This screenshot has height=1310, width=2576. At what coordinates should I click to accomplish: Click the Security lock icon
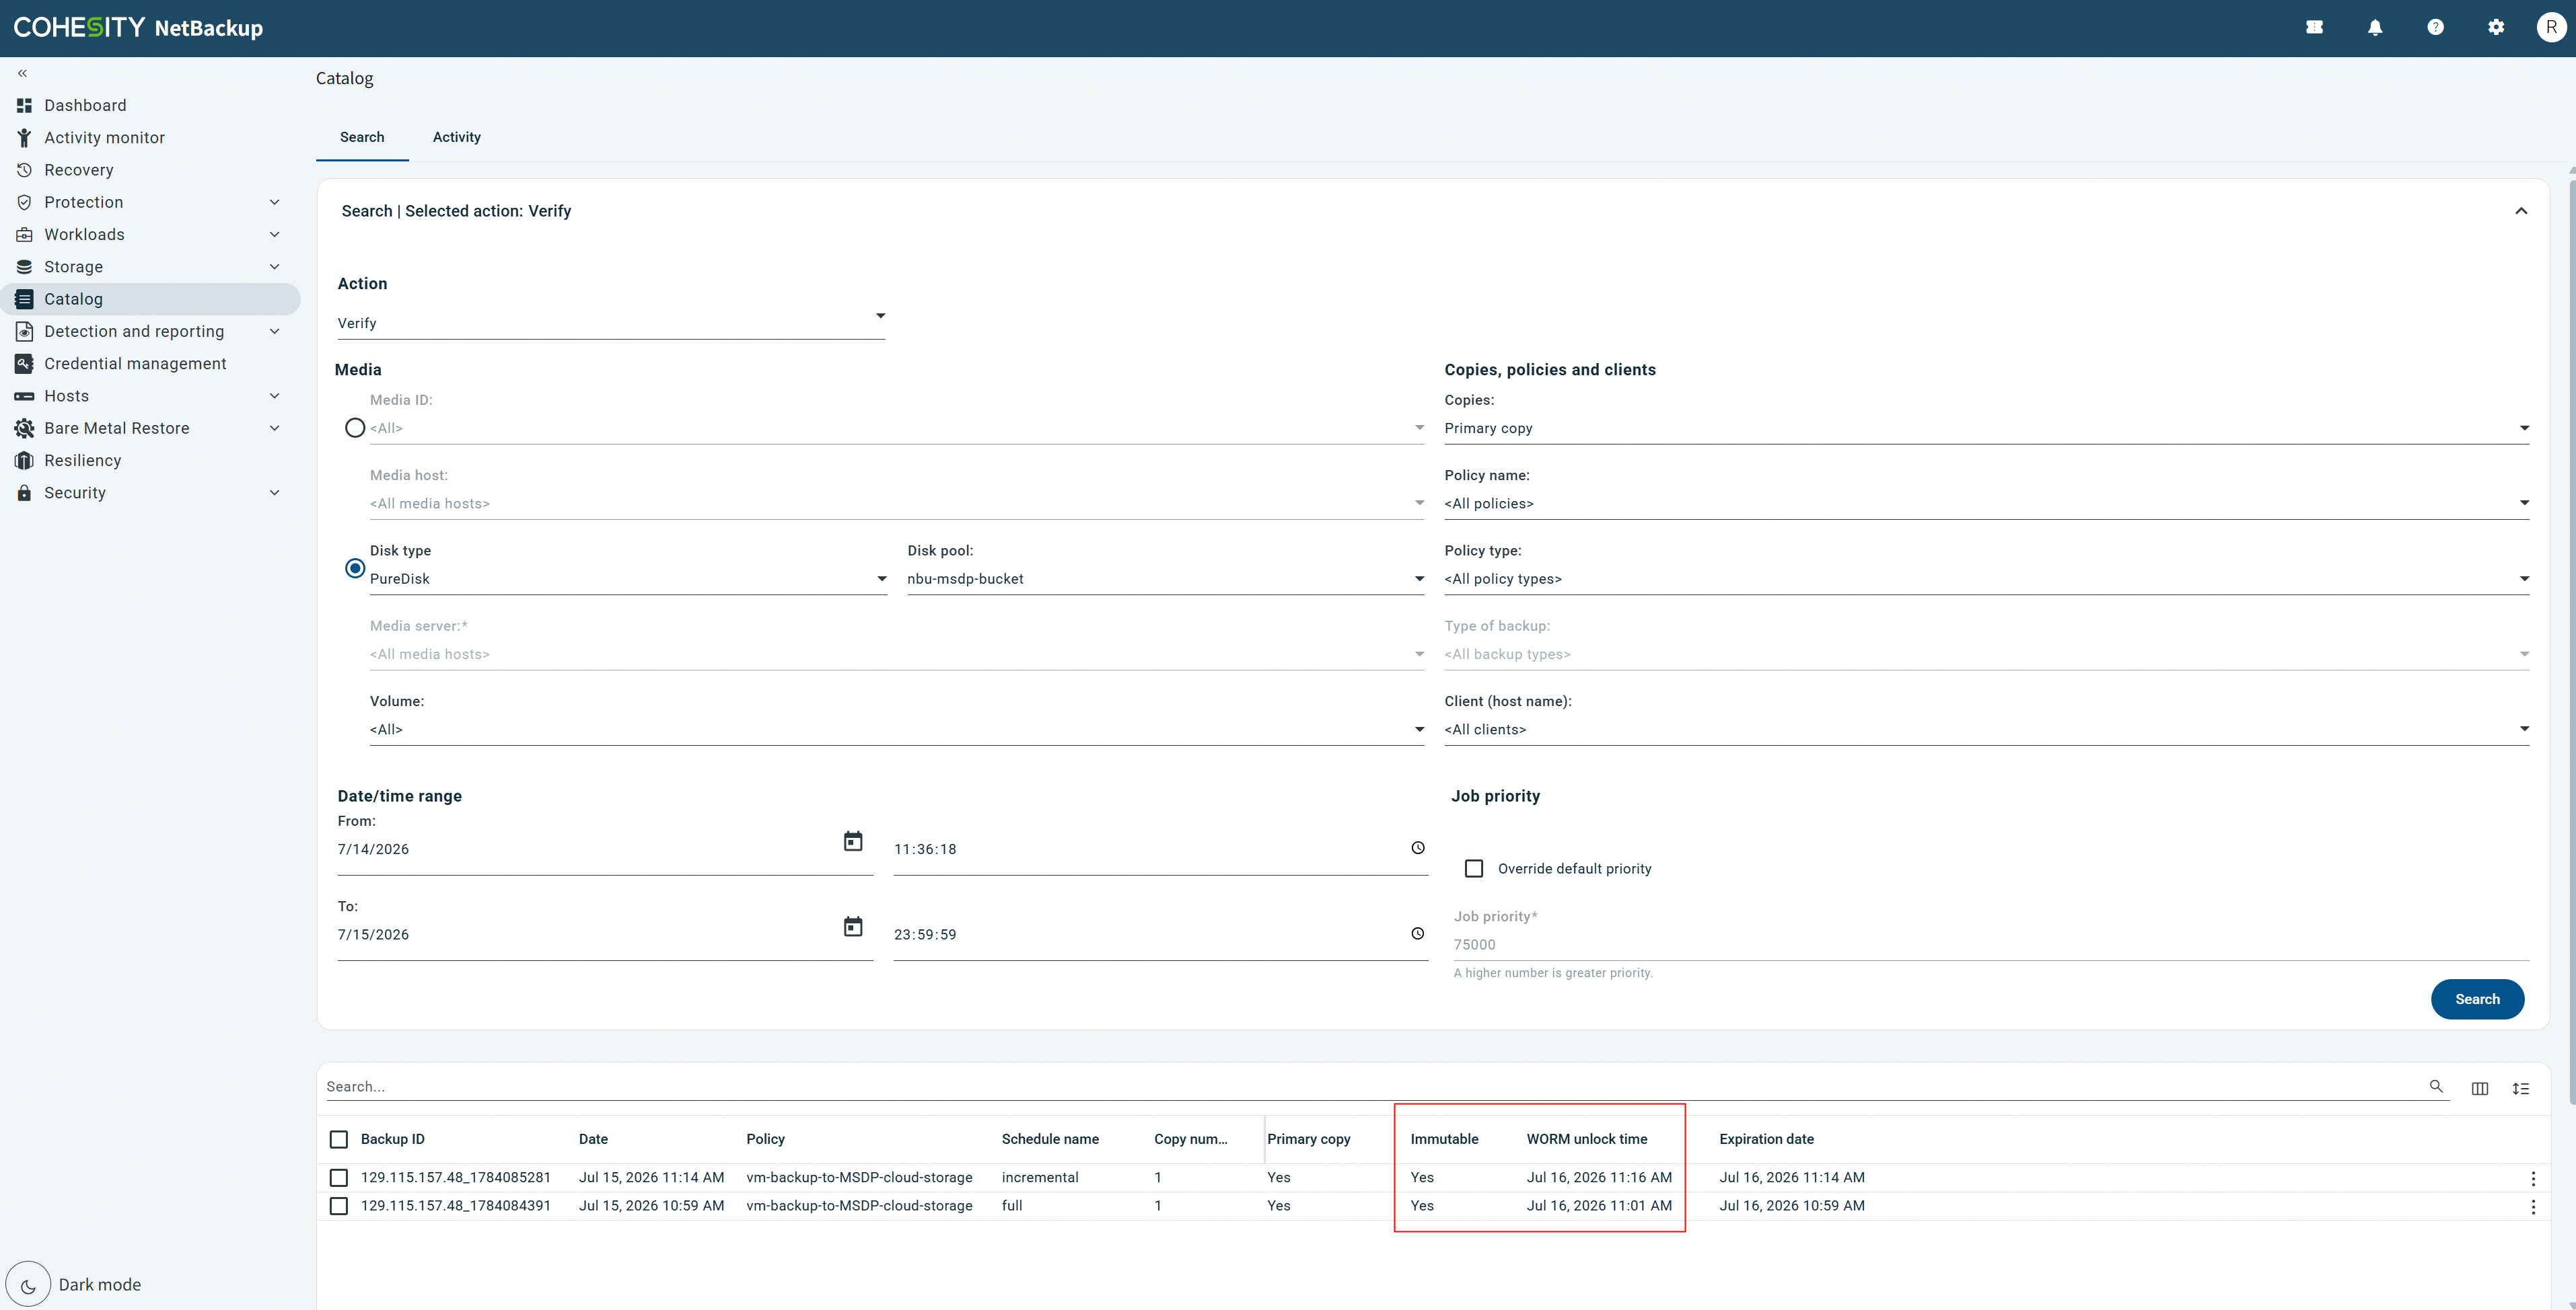coord(24,493)
